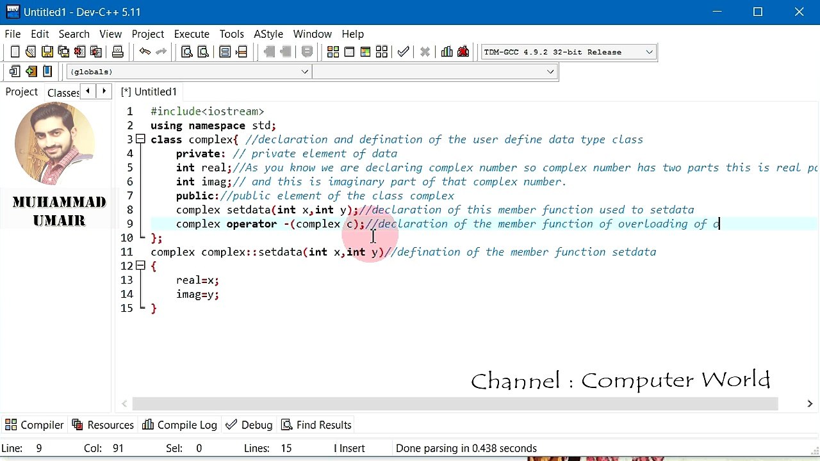Click the New Project icon in second toolbar row

(x=15, y=72)
